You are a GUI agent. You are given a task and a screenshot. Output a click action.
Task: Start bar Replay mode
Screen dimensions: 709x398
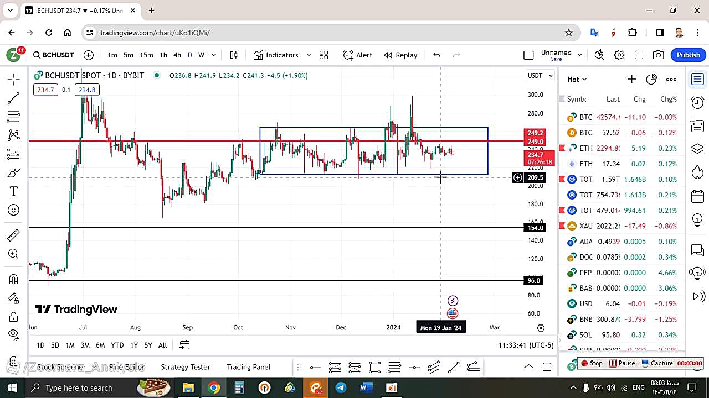point(400,55)
